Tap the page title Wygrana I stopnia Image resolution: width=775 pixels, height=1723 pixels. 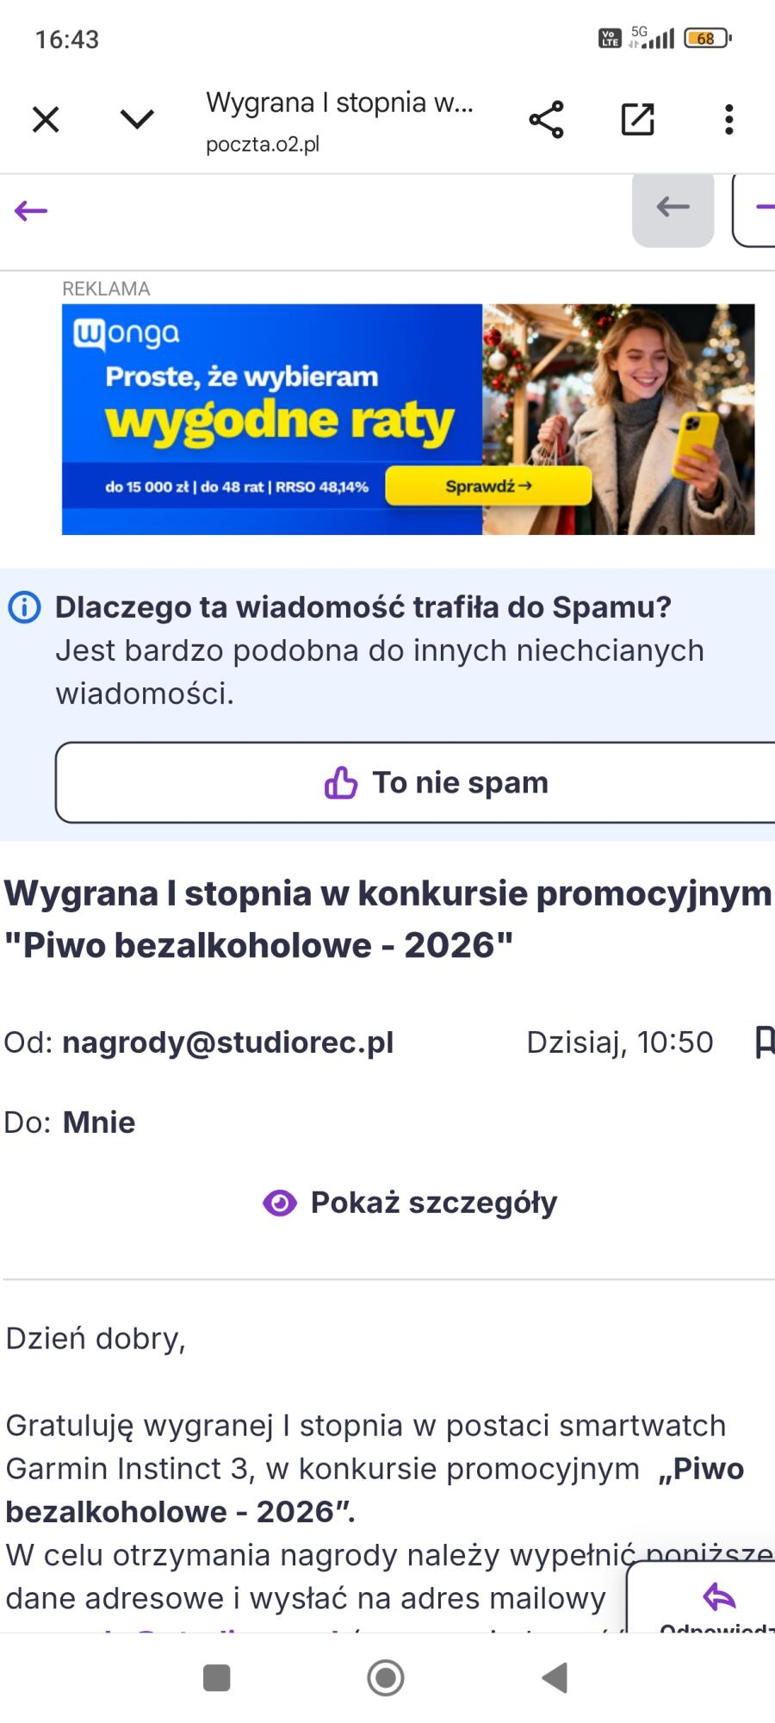click(339, 103)
